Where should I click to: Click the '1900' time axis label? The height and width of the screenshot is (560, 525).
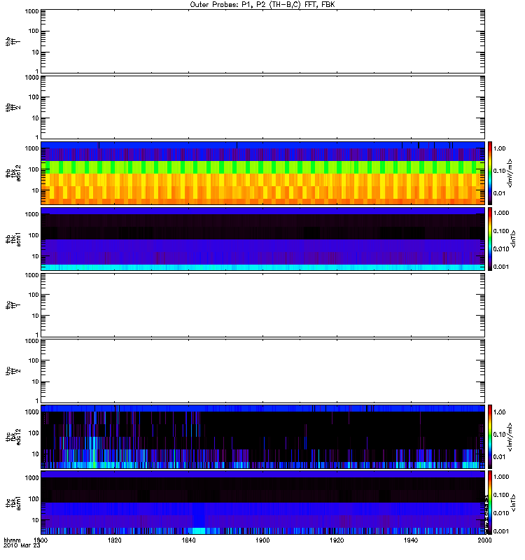[x=262, y=540]
